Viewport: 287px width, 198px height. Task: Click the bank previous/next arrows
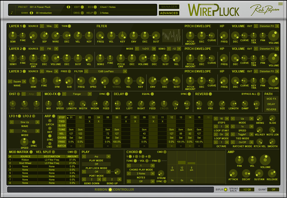coord(31,13)
